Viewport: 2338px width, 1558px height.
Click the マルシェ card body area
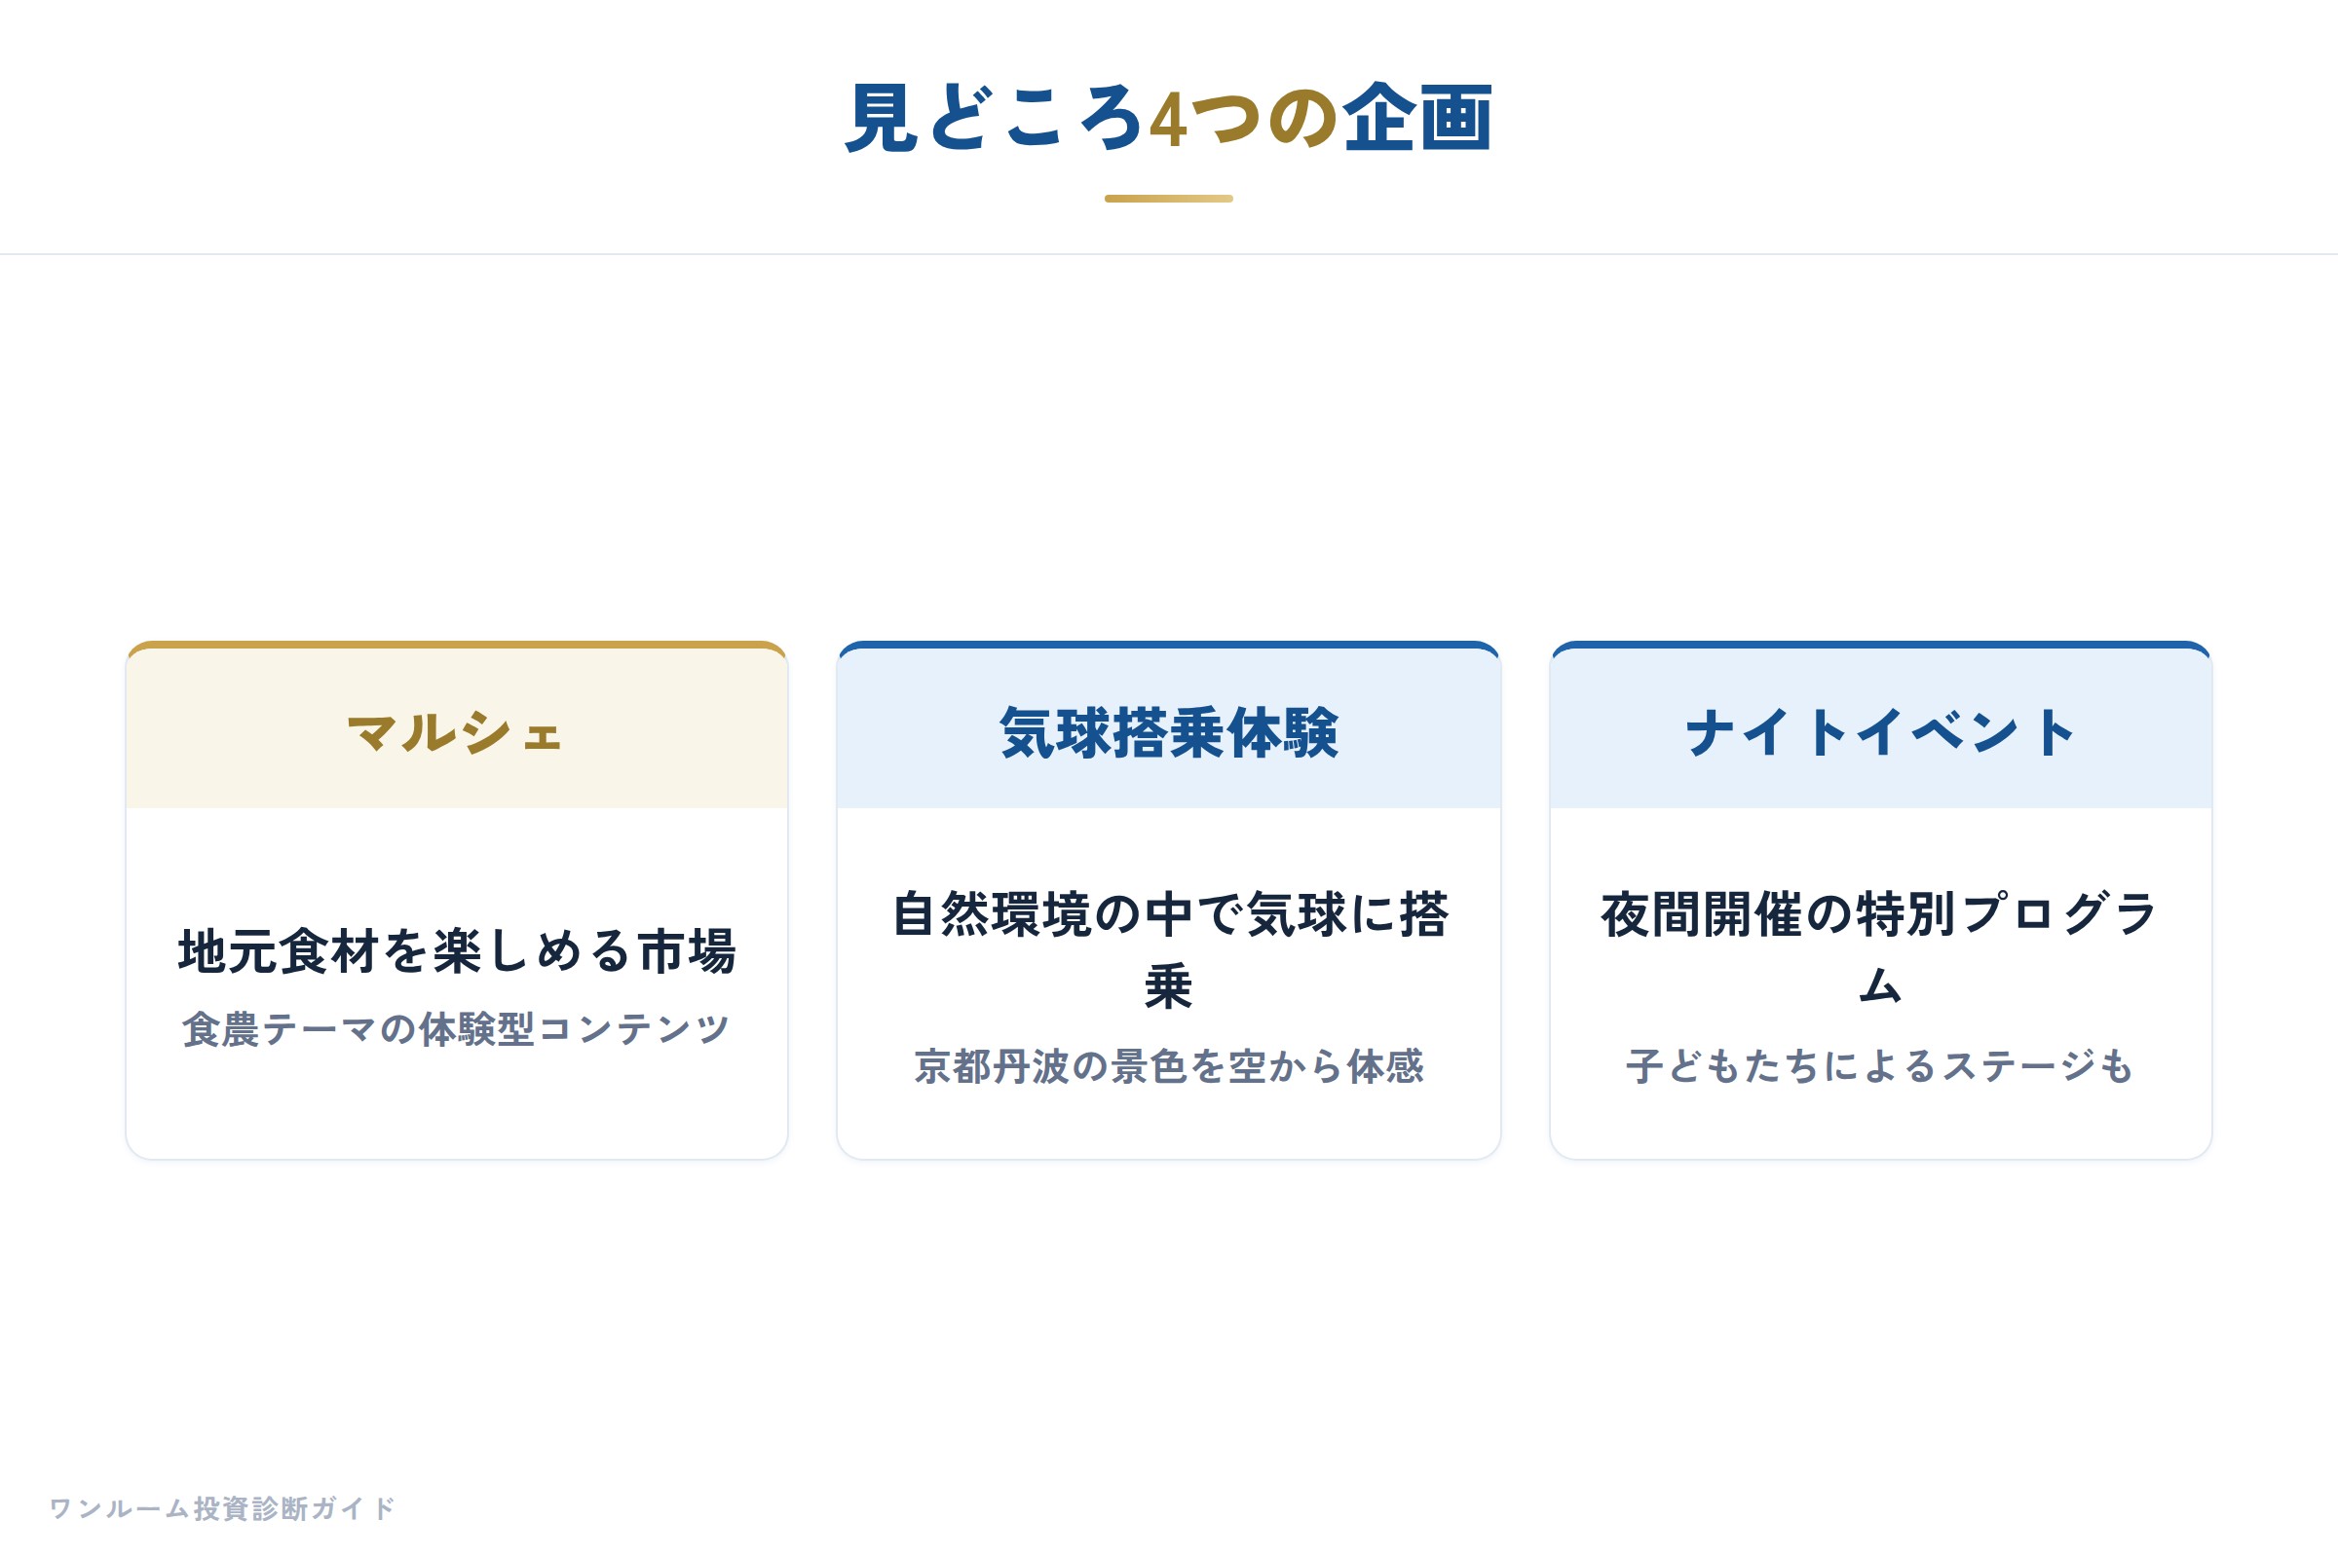pos(457,983)
